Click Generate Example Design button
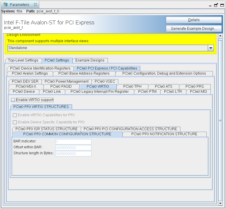Image resolution: width=226 pixels, height=209 pixels. pos(194,29)
